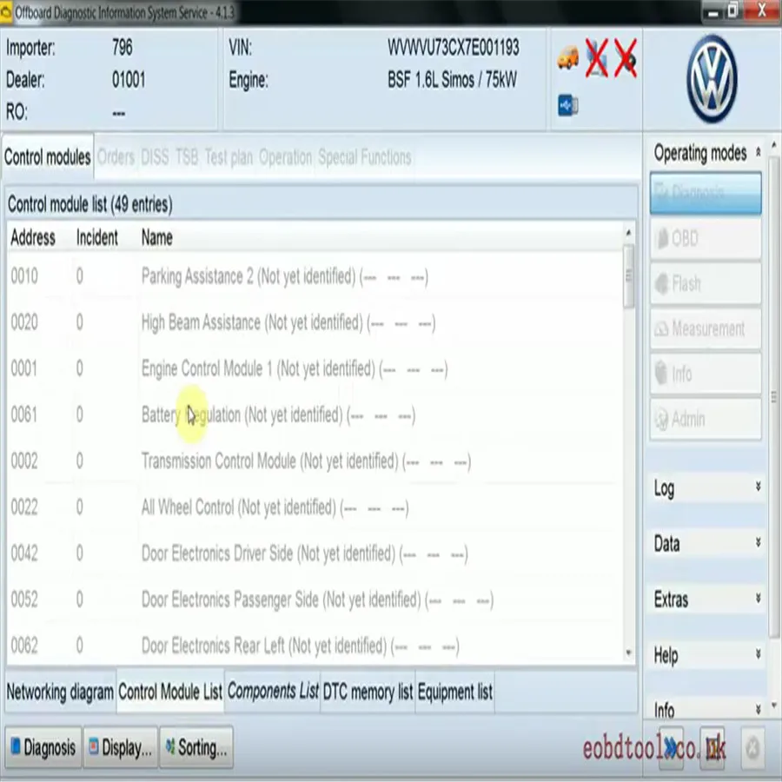Screen dimensions: 782x782
Task: Click the module list scroll down arrow
Action: coord(628,653)
